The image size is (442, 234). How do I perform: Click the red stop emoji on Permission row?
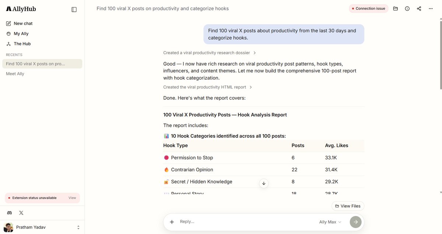(166, 158)
